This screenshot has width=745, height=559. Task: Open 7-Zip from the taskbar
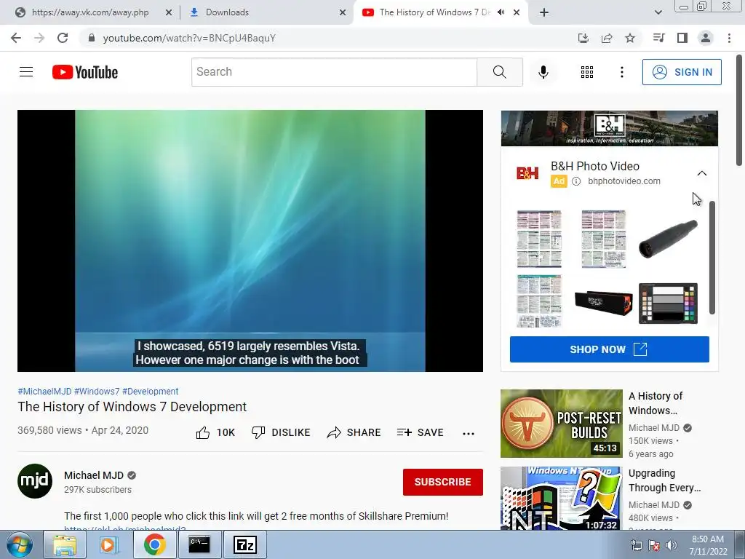[245, 544]
